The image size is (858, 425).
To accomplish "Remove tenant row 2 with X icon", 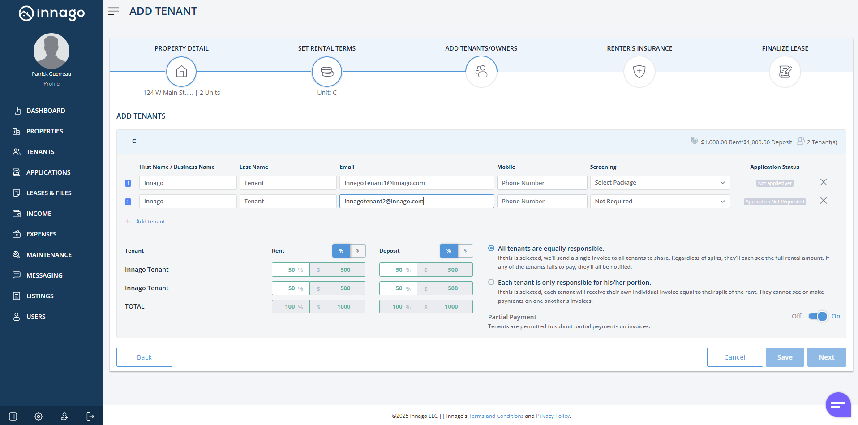I will tap(823, 201).
